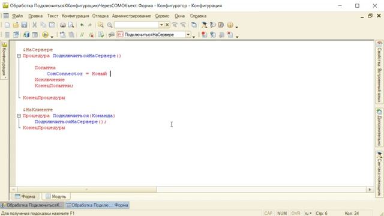Click the Исключение keyword line
384x216 pixels.
tap(49, 80)
